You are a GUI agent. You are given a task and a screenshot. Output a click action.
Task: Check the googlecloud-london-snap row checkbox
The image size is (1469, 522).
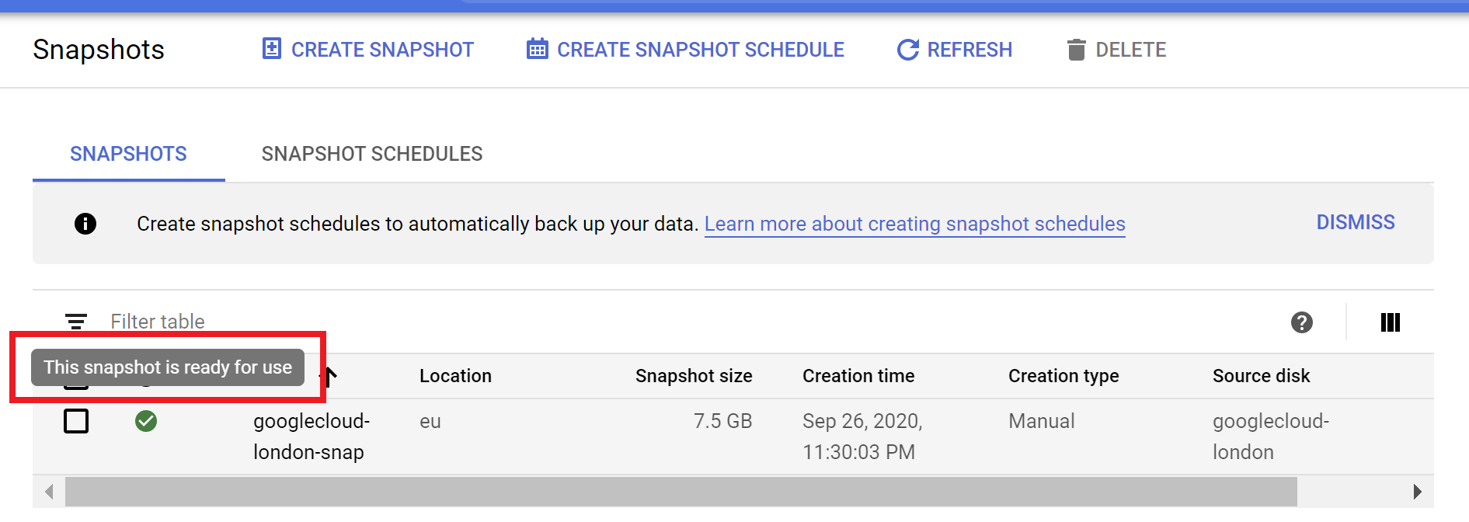click(x=76, y=421)
